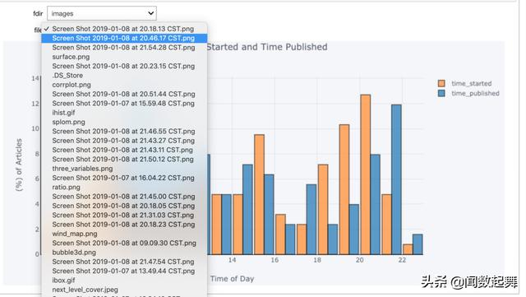Choose Screen Shot 2019-01-07 at 13.49.44 CST.png
Screen dimensions: 526x297
tap(124, 271)
